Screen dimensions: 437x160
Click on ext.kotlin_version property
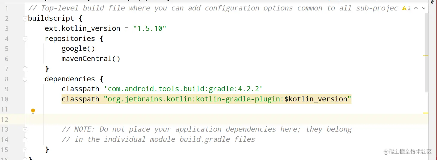pos(83,29)
